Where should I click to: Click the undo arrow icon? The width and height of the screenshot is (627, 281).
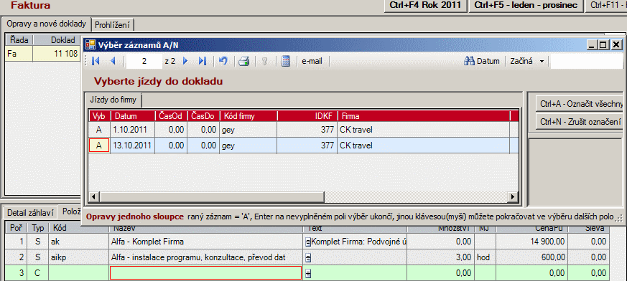pyautogui.click(x=223, y=61)
